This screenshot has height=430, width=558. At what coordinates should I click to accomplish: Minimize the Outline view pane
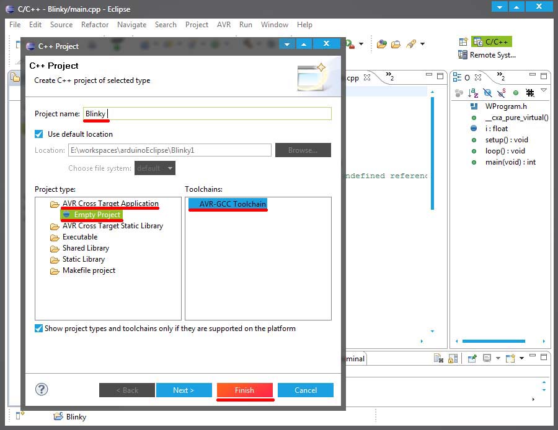coord(533,75)
